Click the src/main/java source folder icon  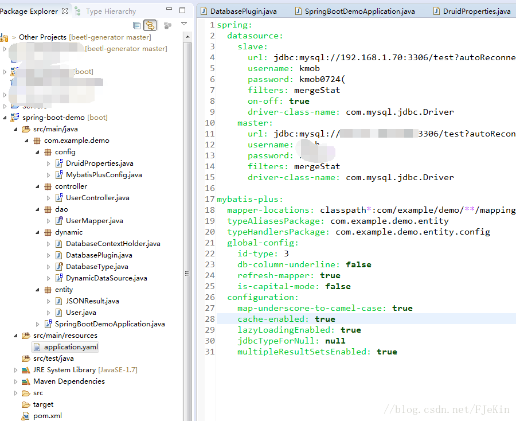click(26, 129)
